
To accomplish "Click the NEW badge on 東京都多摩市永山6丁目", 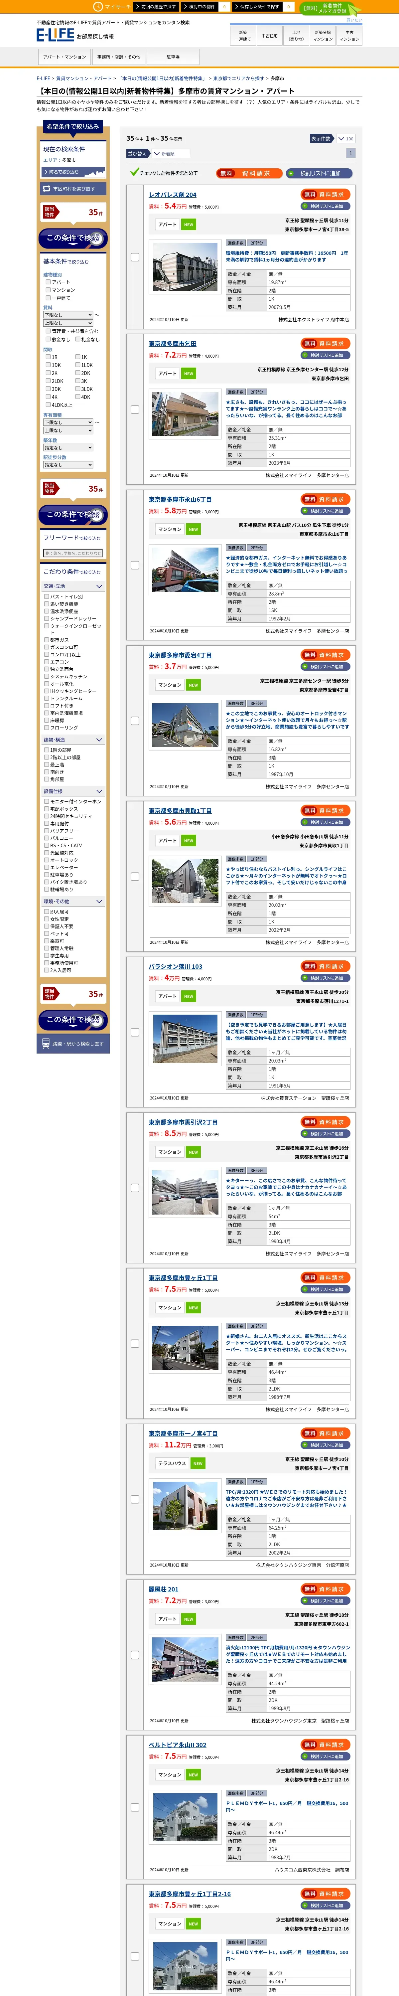I will tap(193, 529).
